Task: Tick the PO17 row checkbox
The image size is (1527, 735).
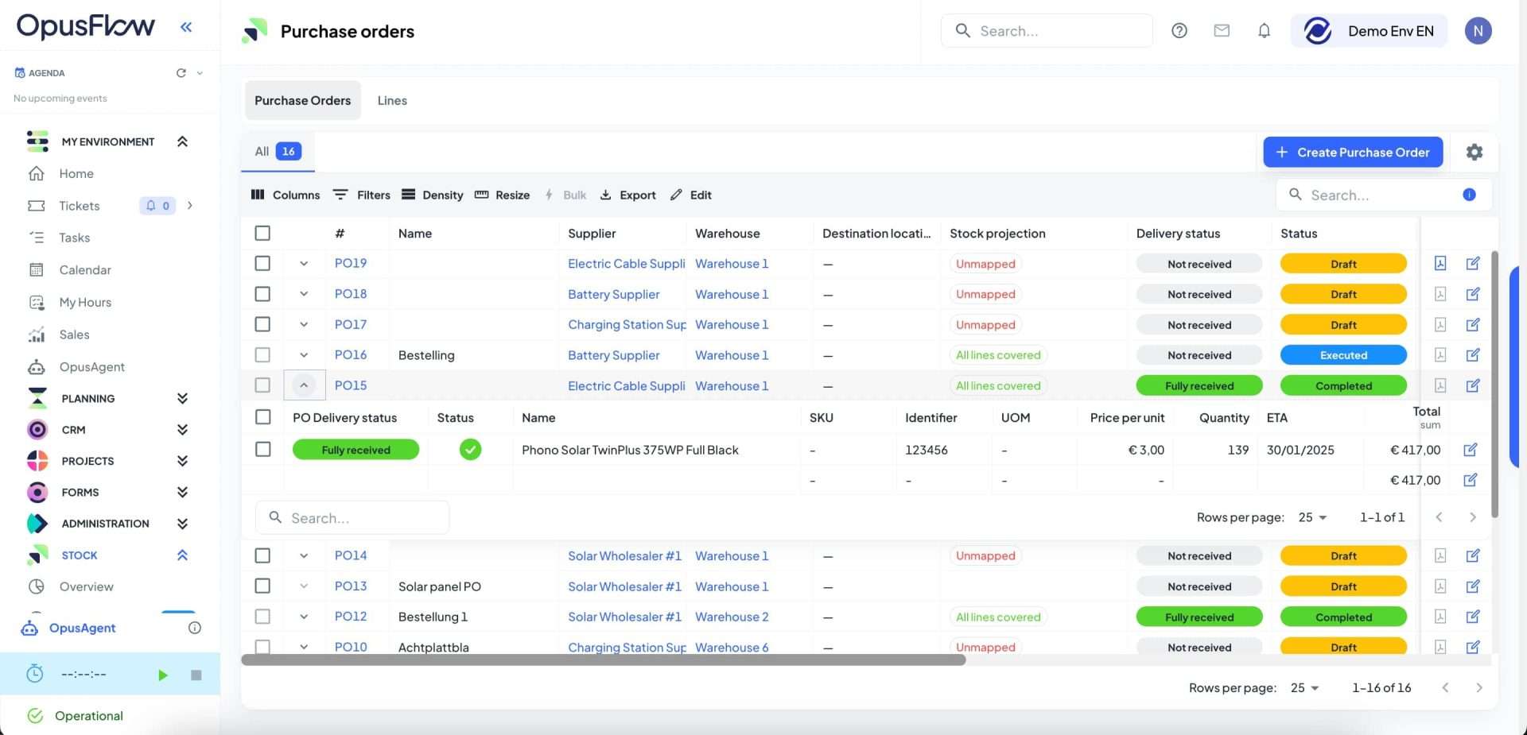Action: click(262, 324)
